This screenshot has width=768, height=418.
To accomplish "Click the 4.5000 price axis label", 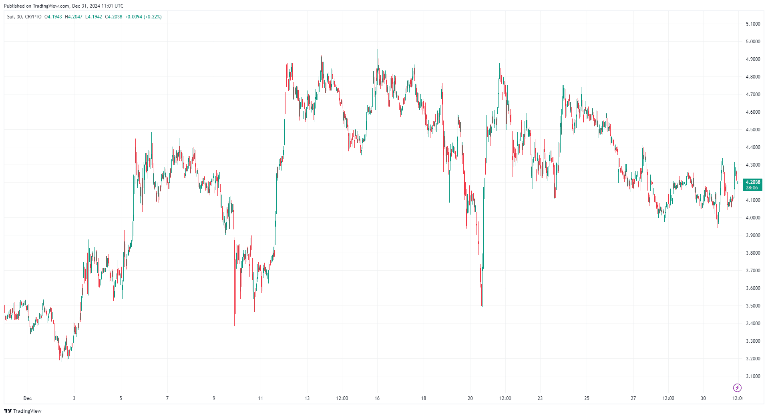I will (753, 130).
